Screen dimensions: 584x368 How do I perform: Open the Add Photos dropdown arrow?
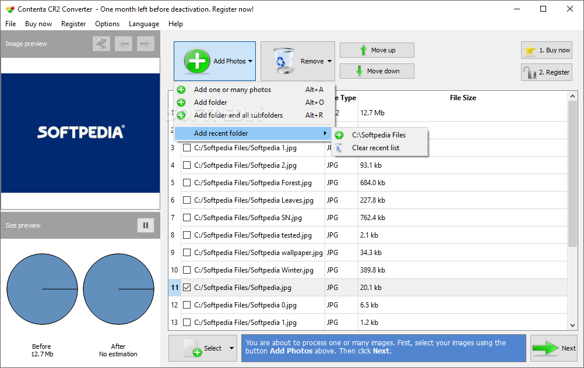pos(250,61)
